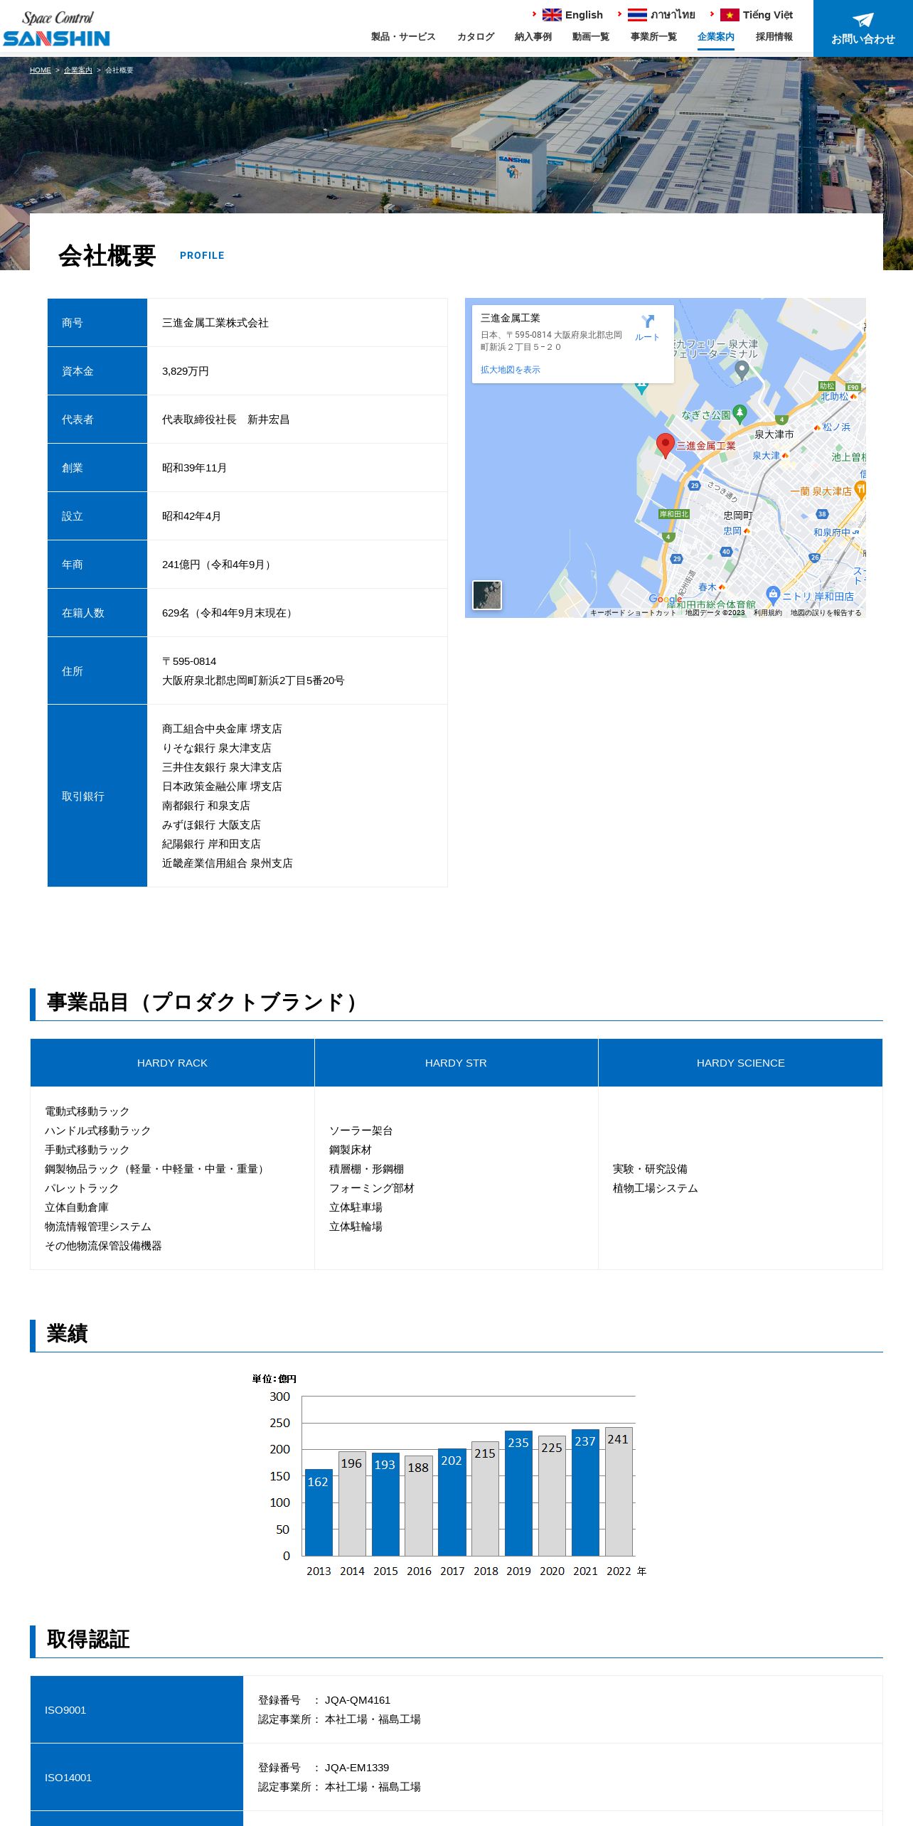Click 昭和39年11月 founding date

pos(194,468)
